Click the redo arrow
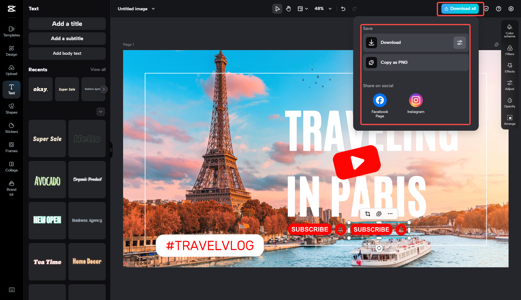Screen dimensions: 521x300 [354, 9]
